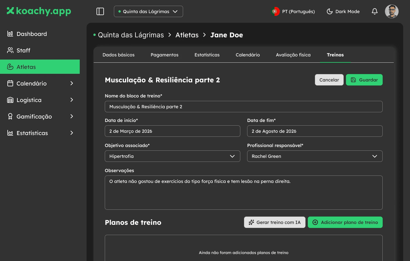
Task: Open the Estatísticas tab
Action: tap(207, 55)
